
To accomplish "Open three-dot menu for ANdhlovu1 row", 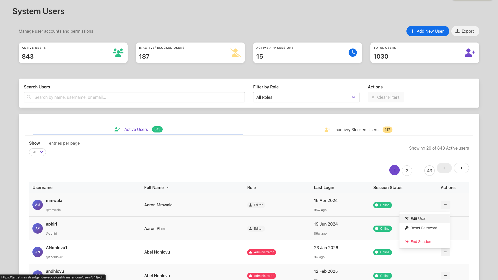I will (445, 252).
